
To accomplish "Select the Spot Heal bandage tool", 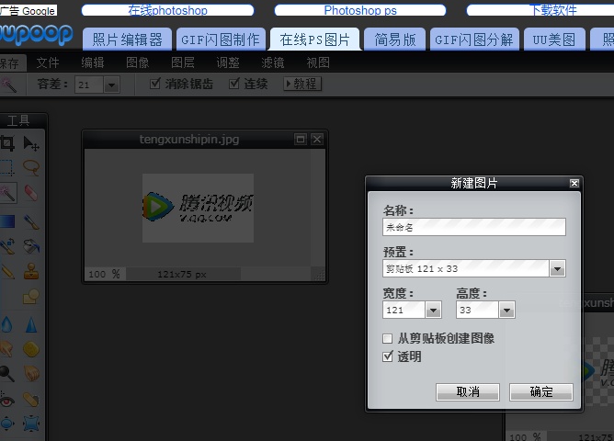I will coord(31,401).
